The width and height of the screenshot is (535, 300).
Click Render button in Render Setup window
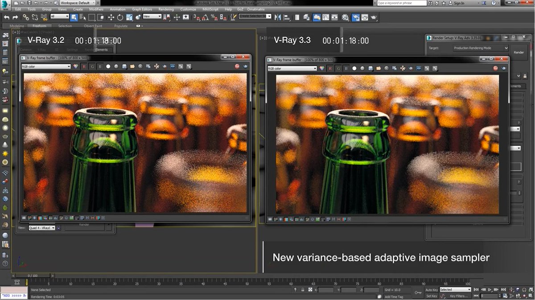coord(519,52)
